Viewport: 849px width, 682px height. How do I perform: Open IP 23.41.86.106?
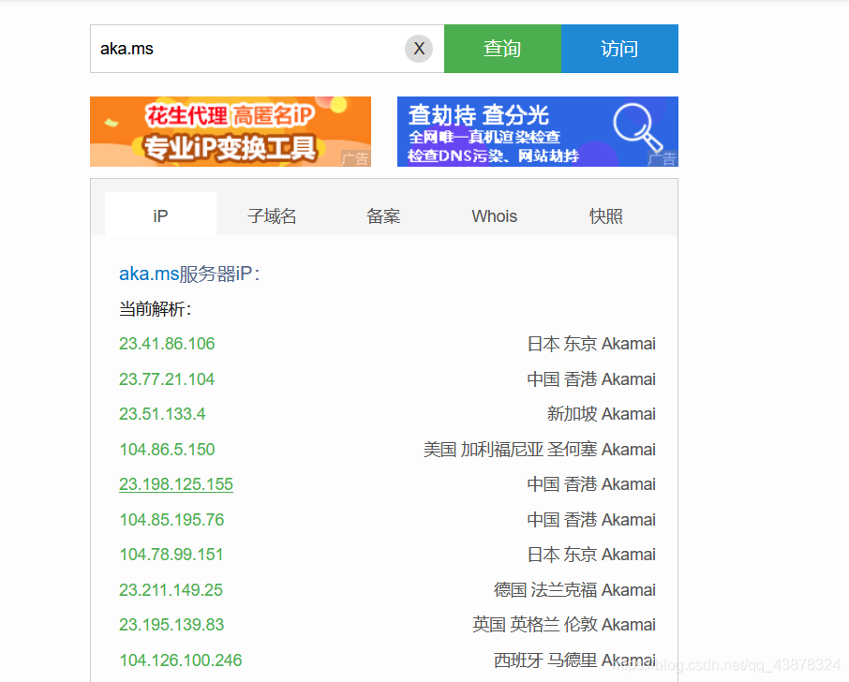pos(167,344)
